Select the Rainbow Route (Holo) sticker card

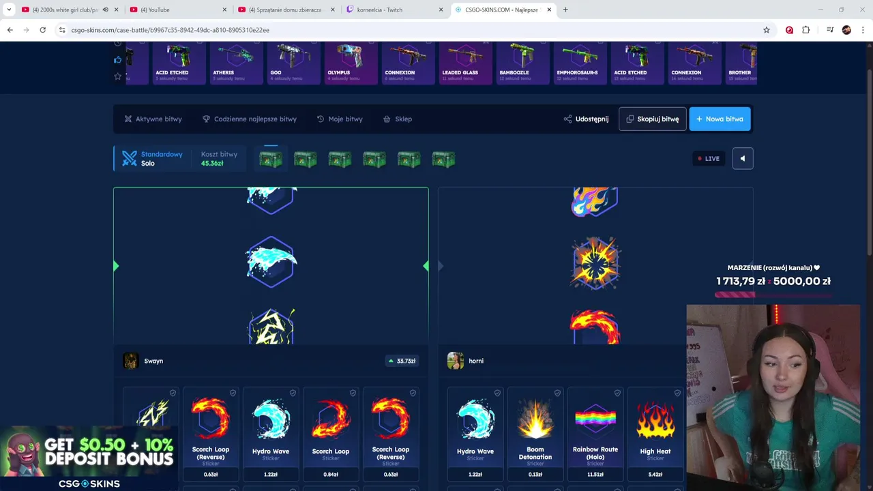click(595, 434)
